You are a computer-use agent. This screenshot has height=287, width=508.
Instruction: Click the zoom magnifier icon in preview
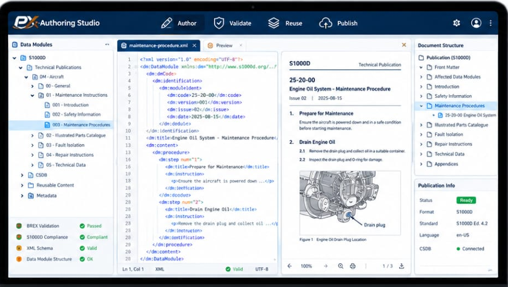pos(341,266)
